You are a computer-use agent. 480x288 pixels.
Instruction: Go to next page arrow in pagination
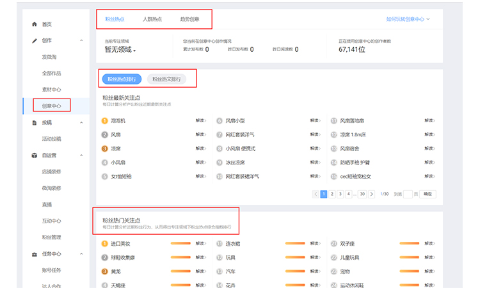tap(372, 194)
